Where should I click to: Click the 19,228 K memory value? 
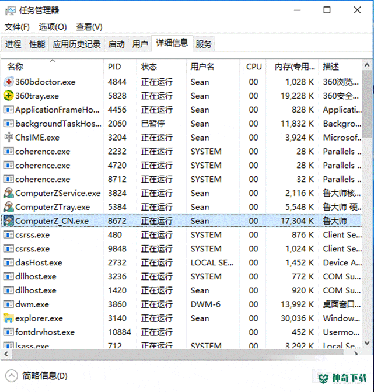click(x=297, y=96)
